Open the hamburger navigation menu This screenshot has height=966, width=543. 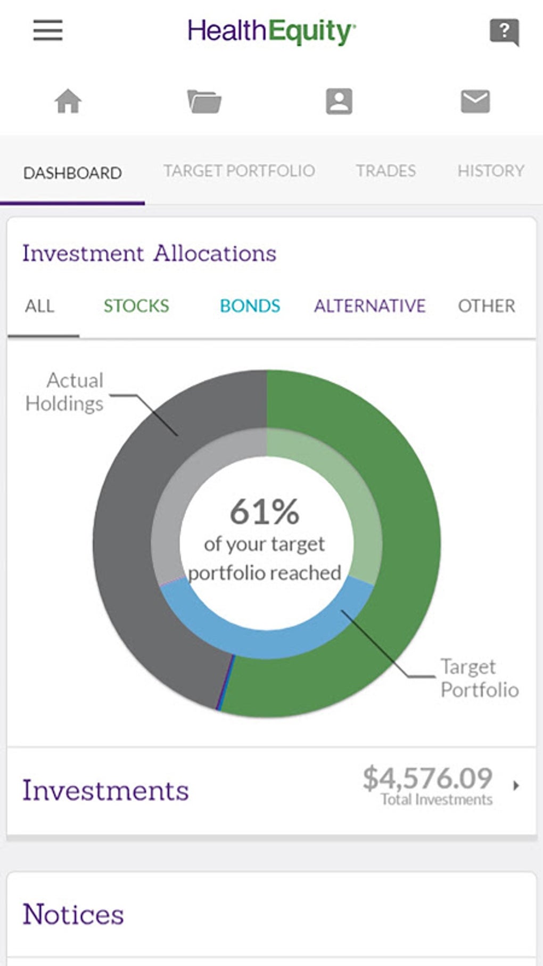click(x=48, y=30)
